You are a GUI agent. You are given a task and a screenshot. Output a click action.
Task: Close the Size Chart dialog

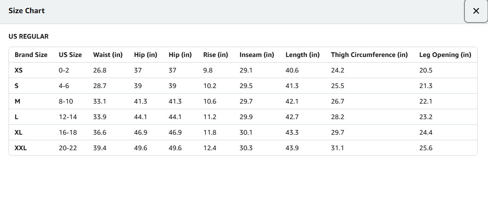pyautogui.click(x=476, y=11)
